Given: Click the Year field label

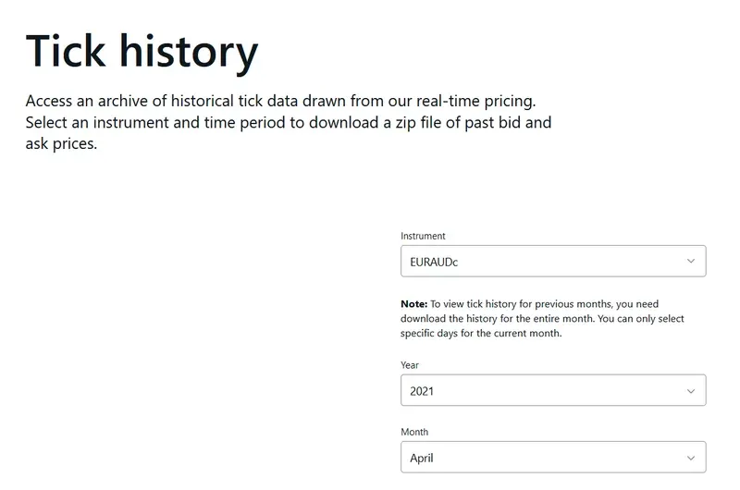Looking at the screenshot, I should pyautogui.click(x=410, y=365).
